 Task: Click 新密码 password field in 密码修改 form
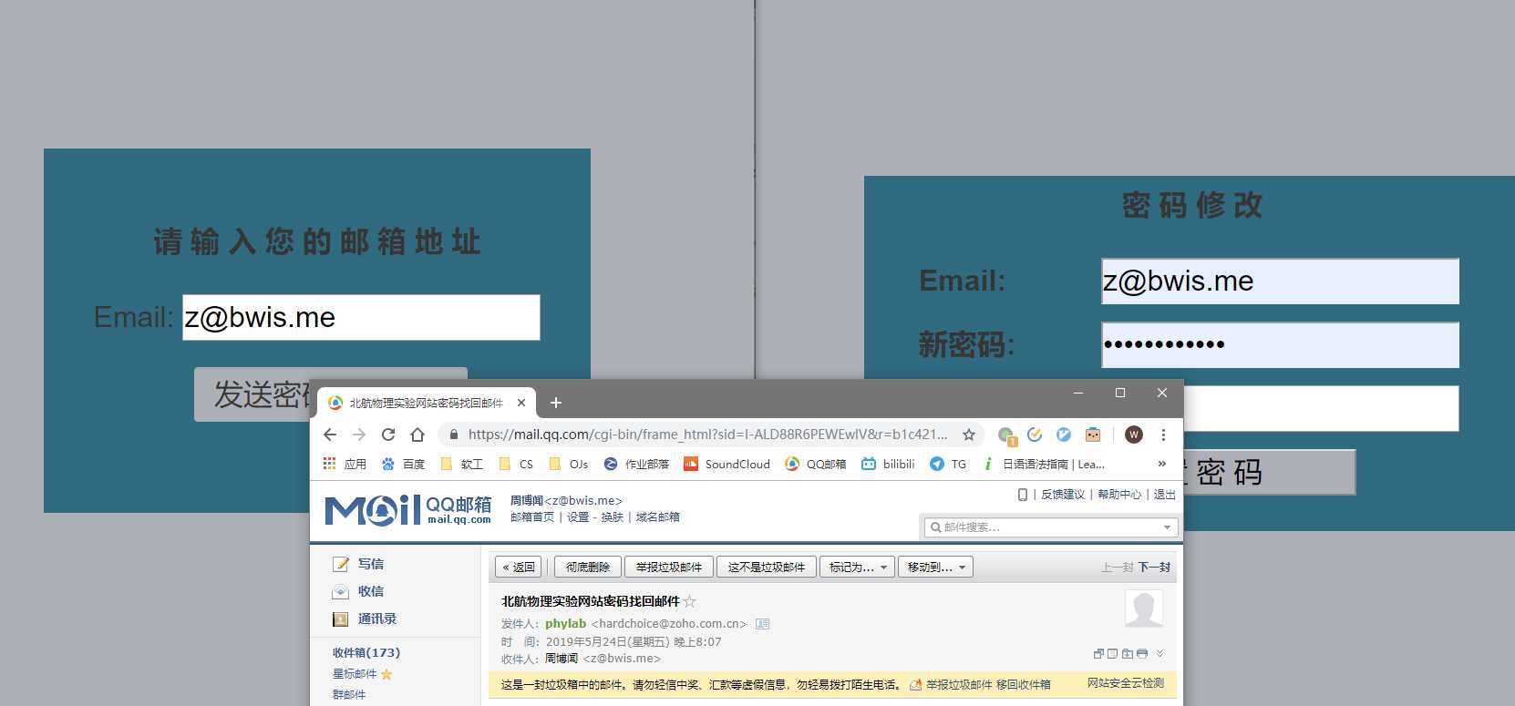pyautogui.click(x=1281, y=344)
